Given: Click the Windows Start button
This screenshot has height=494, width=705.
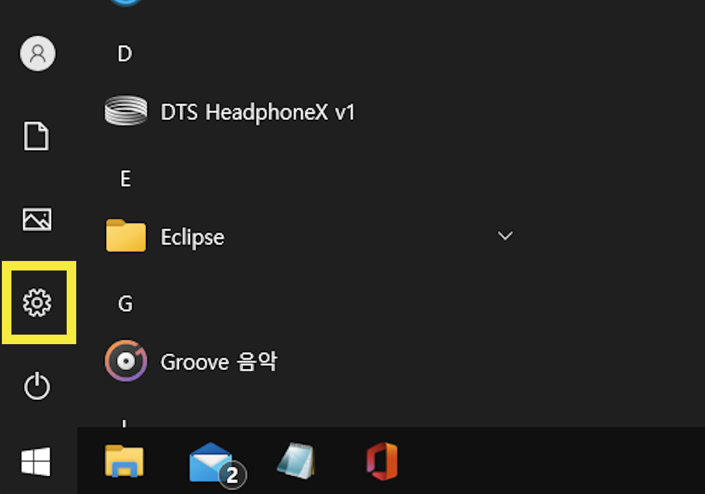Looking at the screenshot, I should (x=36, y=462).
